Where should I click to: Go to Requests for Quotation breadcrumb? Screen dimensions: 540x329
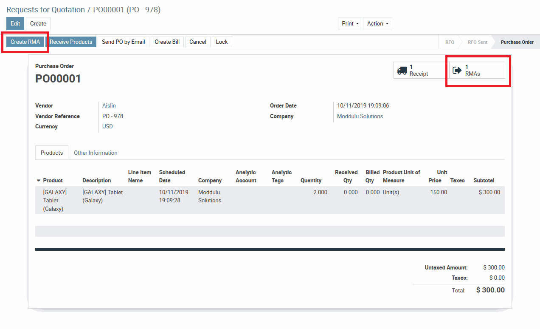(45, 10)
